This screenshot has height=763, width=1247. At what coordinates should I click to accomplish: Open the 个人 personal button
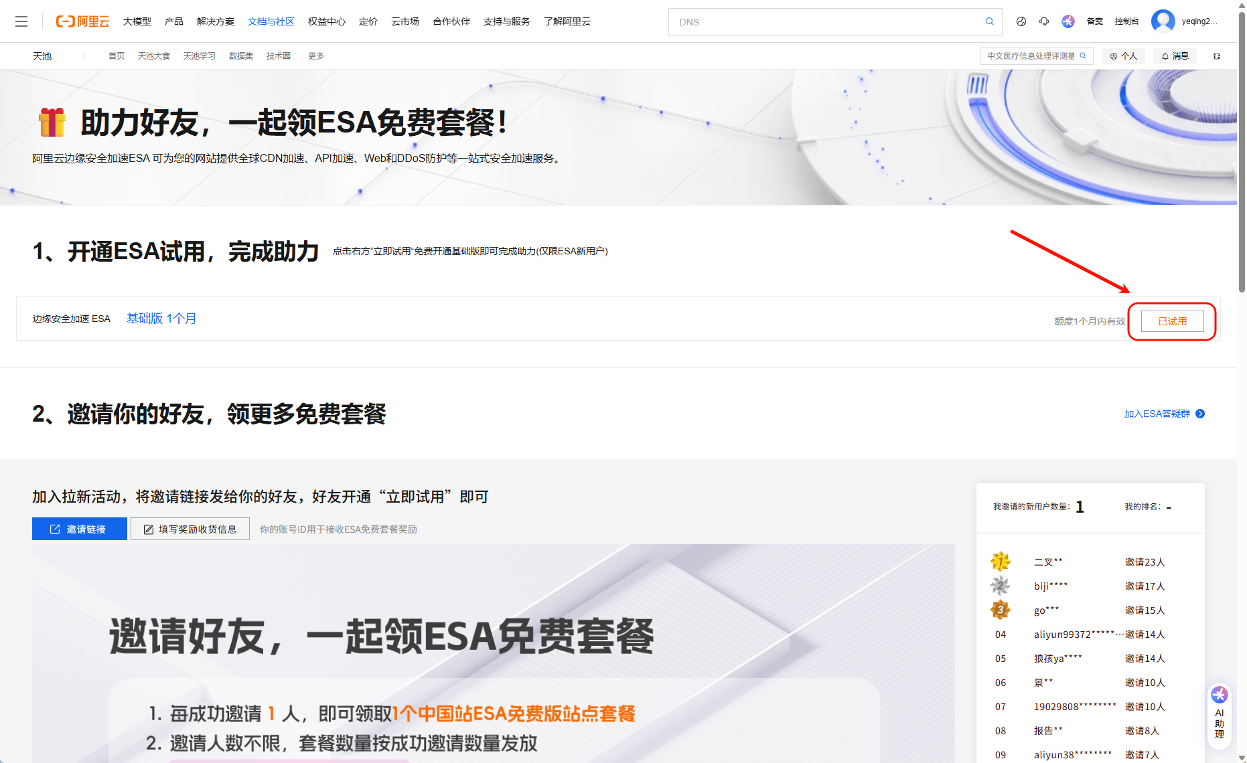(x=1124, y=56)
